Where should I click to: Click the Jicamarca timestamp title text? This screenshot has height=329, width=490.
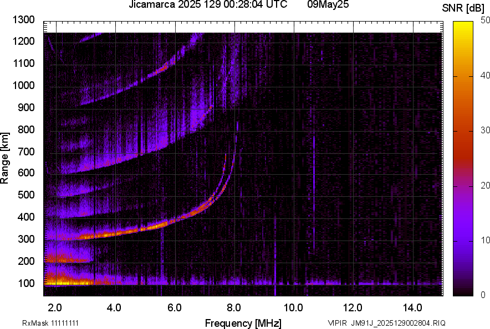click(x=208, y=5)
